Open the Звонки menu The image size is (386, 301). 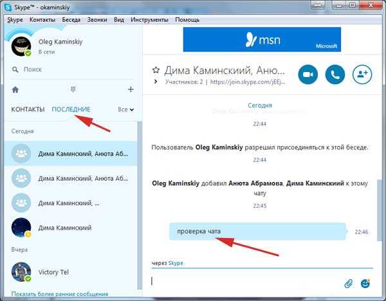click(97, 20)
